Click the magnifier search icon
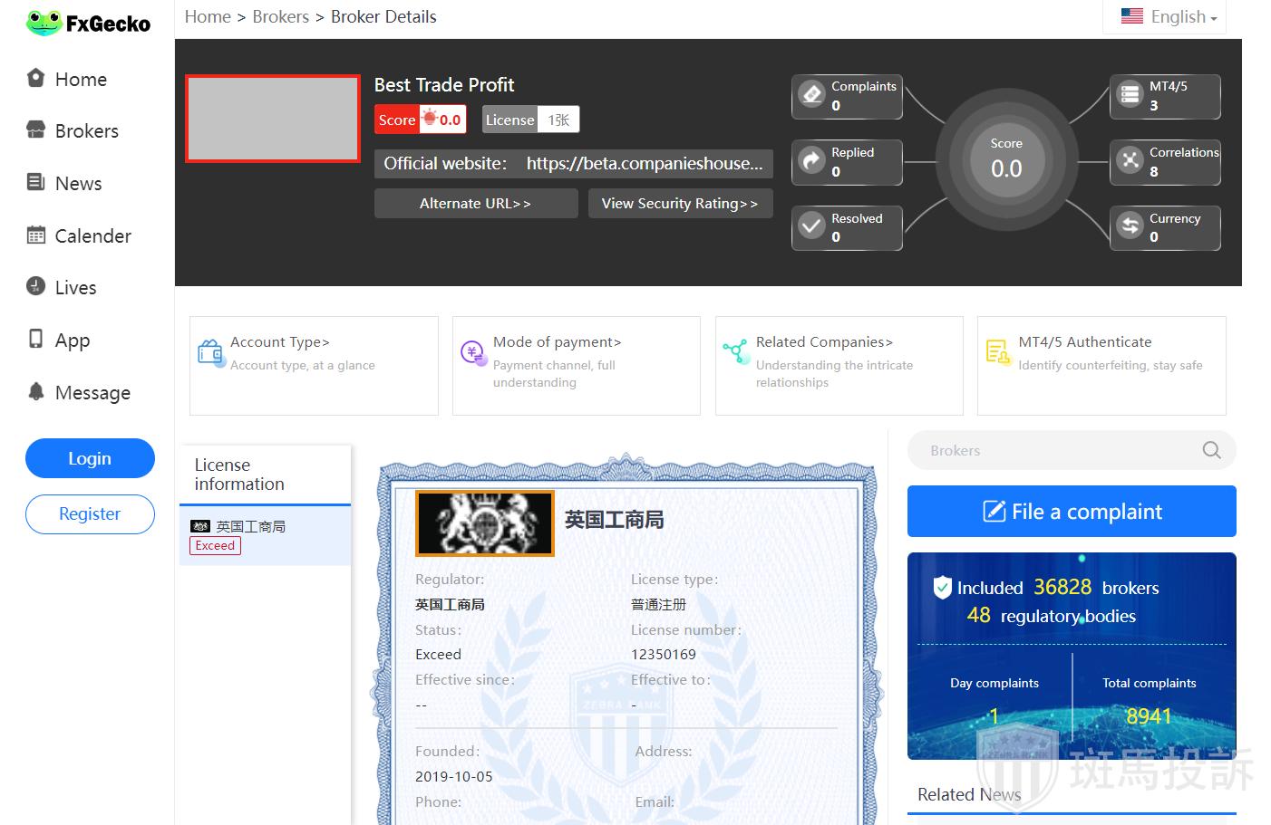1271x825 pixels. click(1211, 450)
